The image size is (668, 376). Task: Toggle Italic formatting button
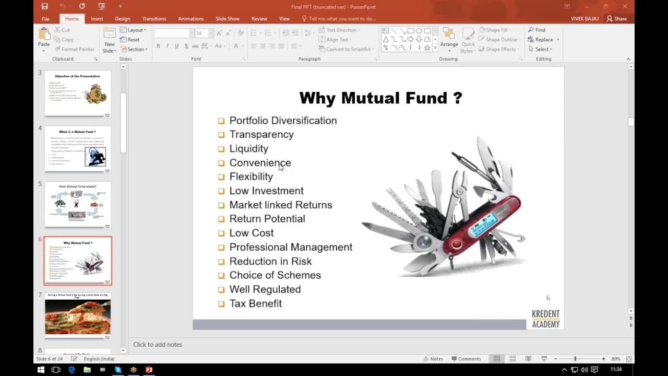point(168,46)
